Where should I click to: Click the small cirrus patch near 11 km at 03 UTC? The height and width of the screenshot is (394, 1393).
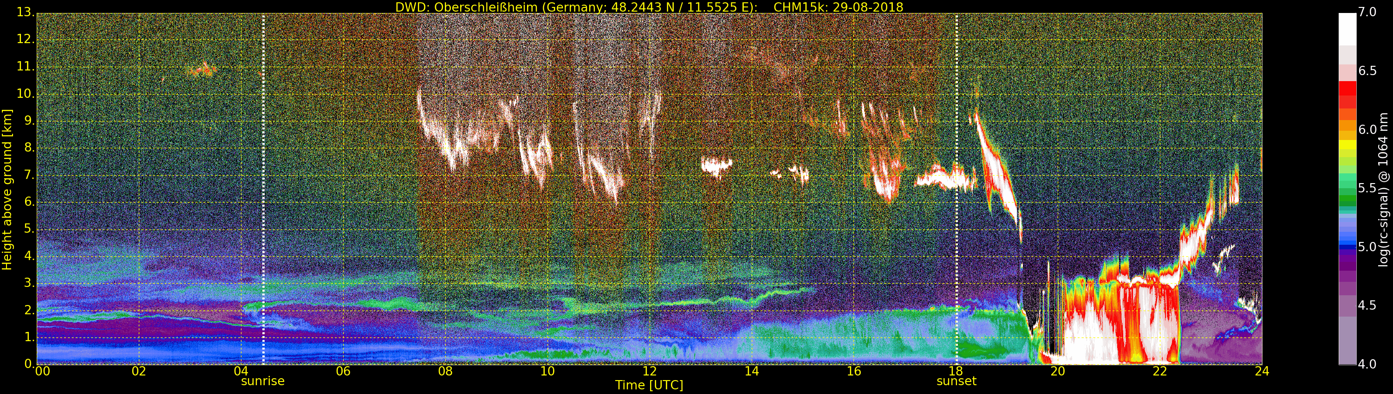pos(202,69)
